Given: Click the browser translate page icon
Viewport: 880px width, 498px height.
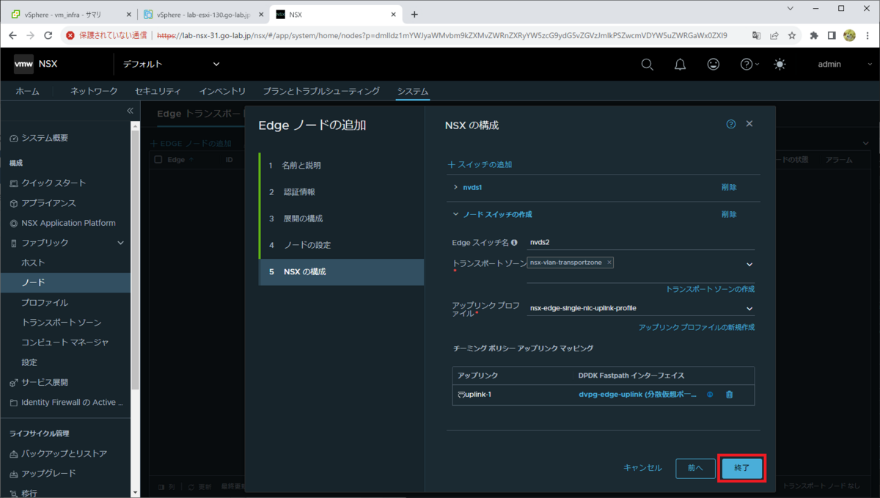Looking at the screenshot, I should point(757,35).
